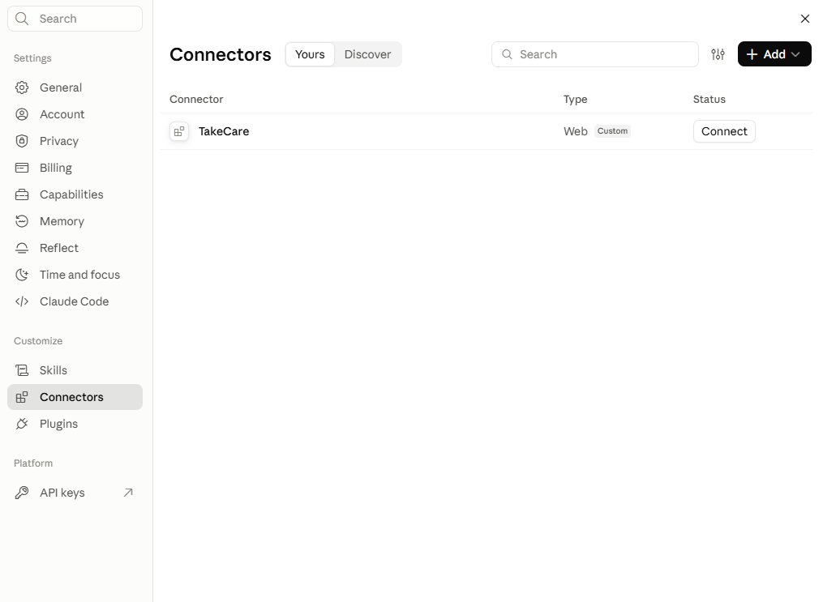Open Account settings
This screenshot has width=823, height=602.
(75, 114)
